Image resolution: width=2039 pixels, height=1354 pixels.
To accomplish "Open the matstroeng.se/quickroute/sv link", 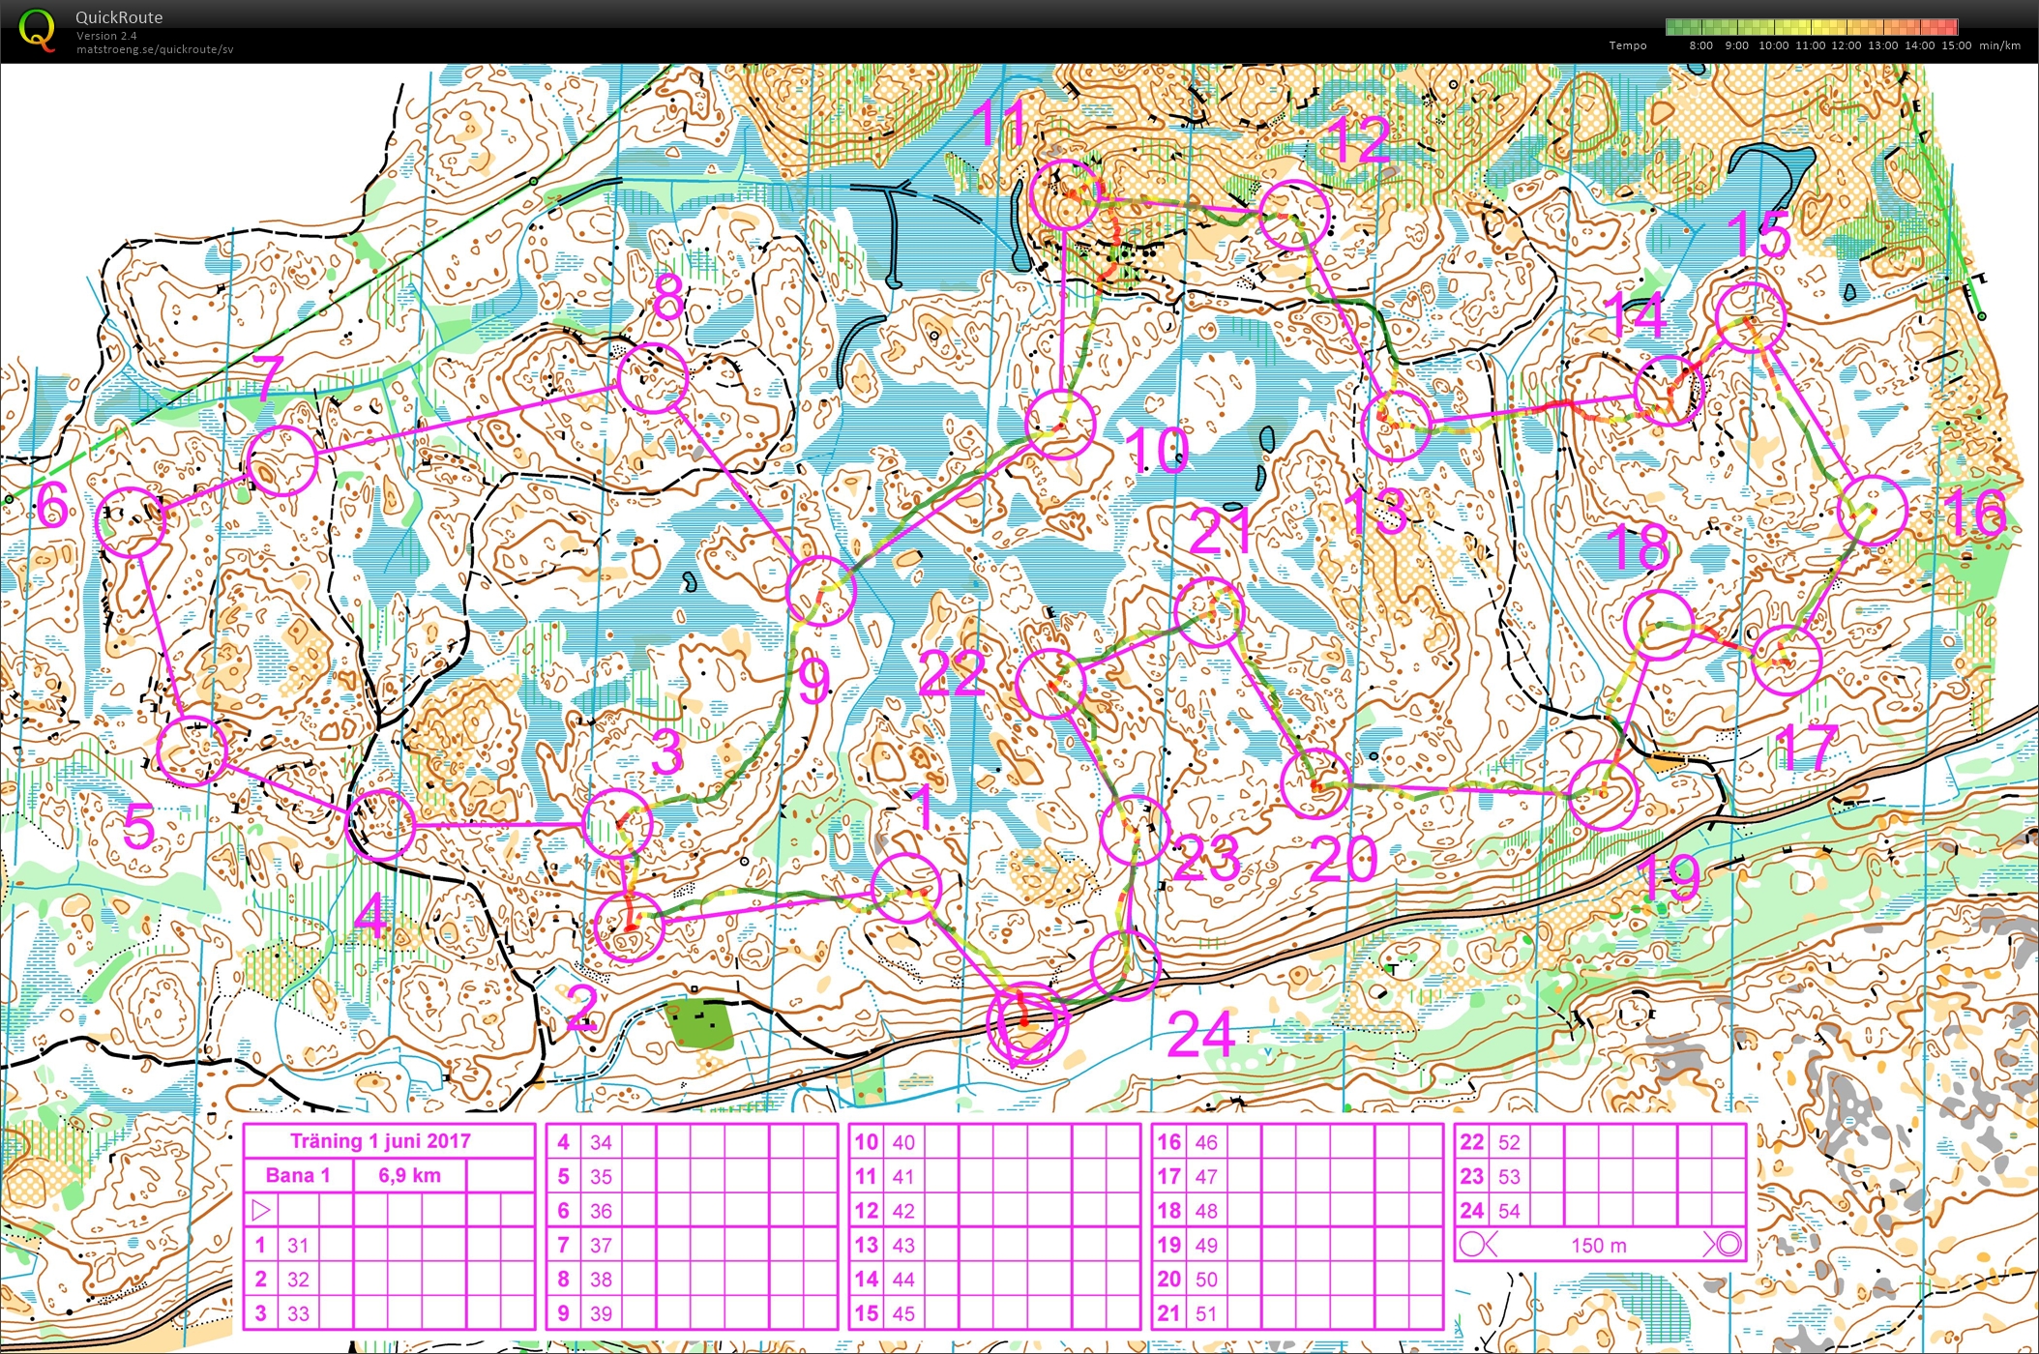I will point(155,48).
